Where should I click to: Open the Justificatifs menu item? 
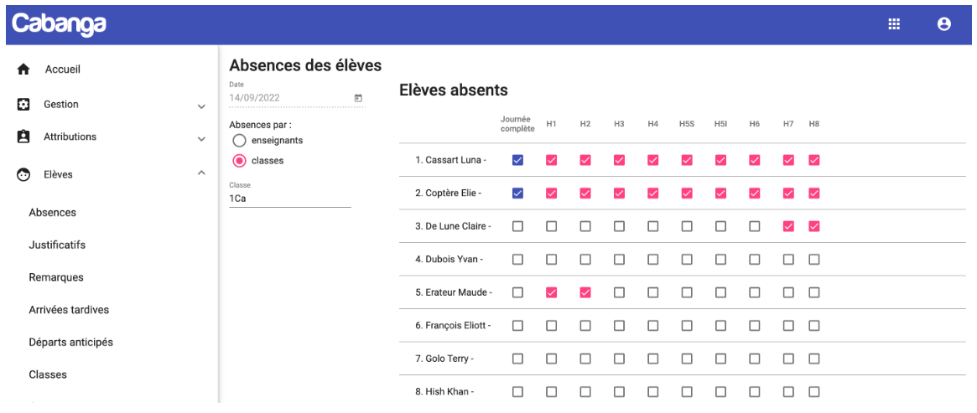click(x=57, y=245)
